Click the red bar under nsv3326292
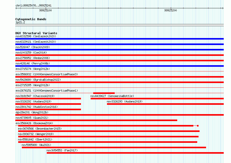Image resolution: width=231 pixels, height=163 pixels. pos(48,104)
